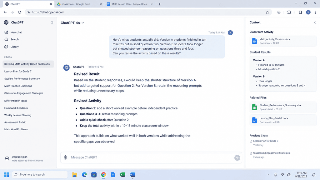Open the Windows Start menu
Screen dimensions: 320x180
point(7,175)
